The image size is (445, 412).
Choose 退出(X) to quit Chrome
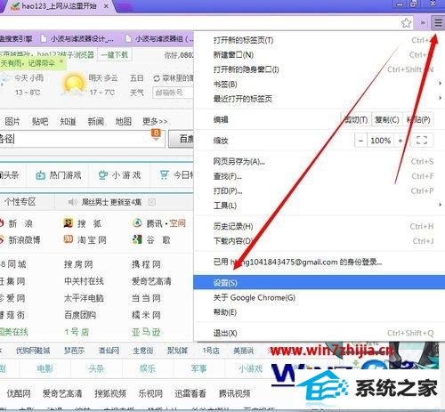320,333
